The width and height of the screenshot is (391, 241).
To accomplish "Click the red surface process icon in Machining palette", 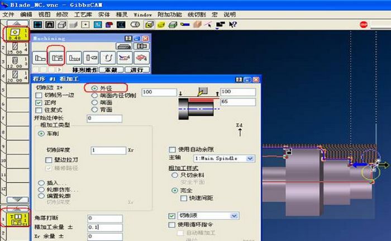I will pos(141,58).
